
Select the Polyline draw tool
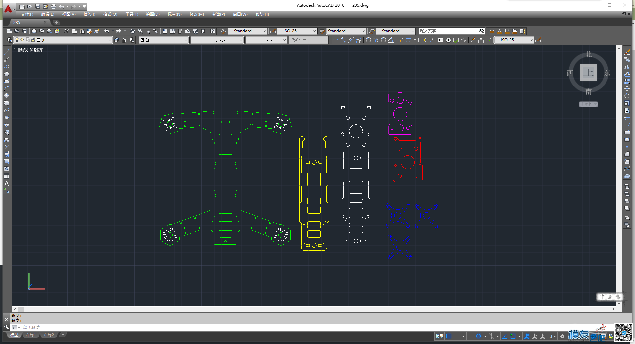tap(6, 67)
